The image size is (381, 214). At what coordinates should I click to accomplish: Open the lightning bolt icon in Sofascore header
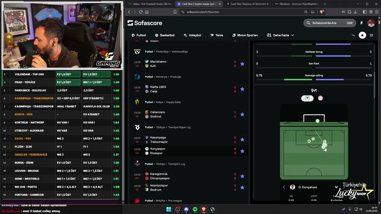click(x=361, y=23)
